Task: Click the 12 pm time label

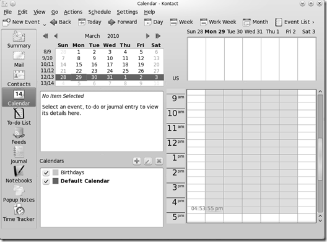Action: coord(176,143)
